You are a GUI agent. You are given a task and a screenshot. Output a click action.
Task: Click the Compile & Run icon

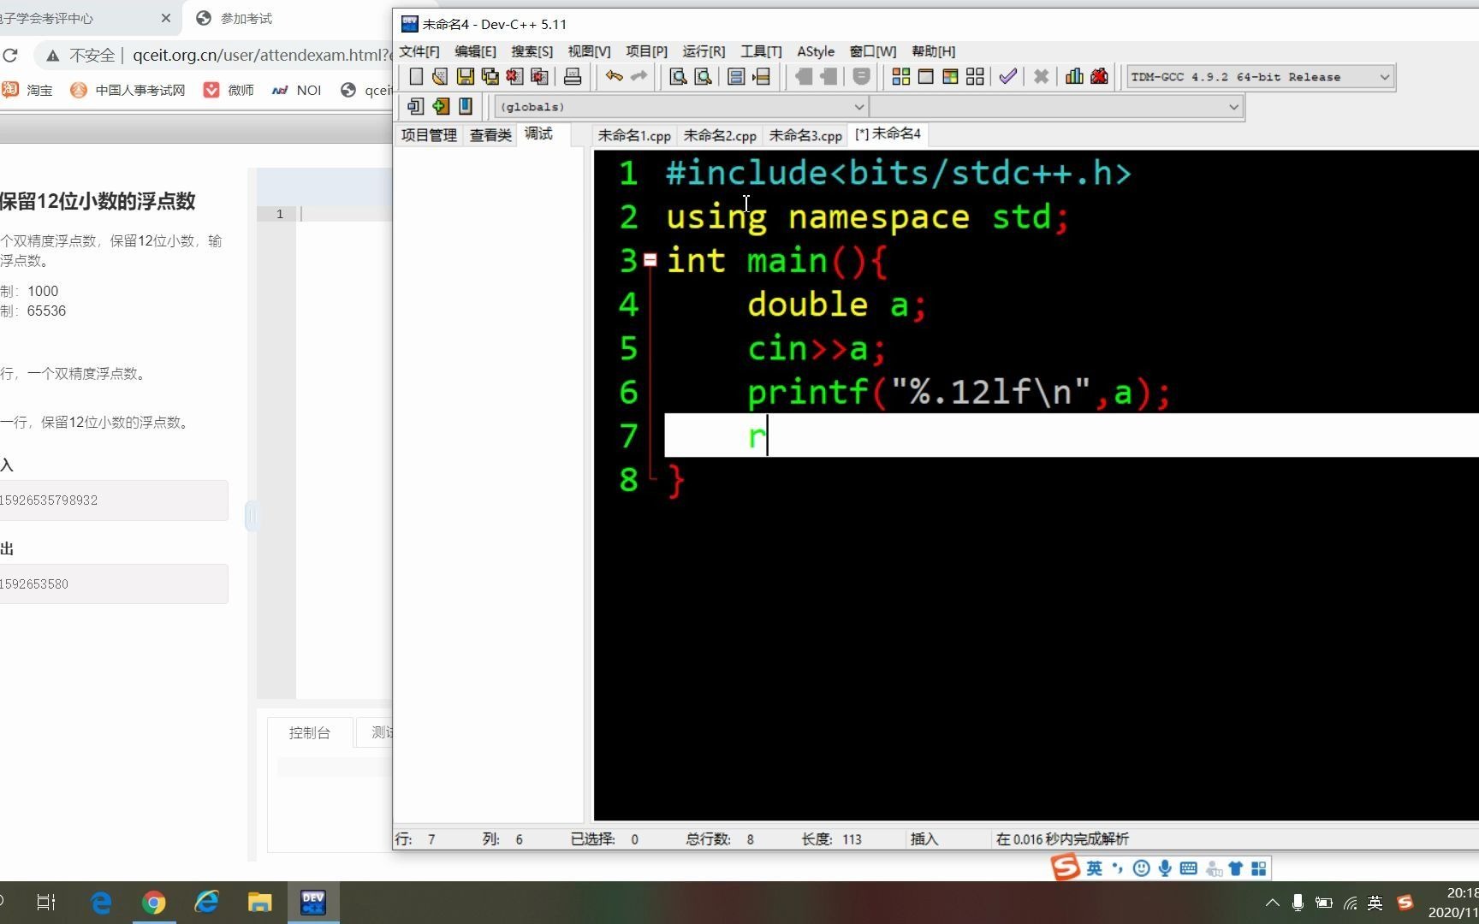pos(950,77)
